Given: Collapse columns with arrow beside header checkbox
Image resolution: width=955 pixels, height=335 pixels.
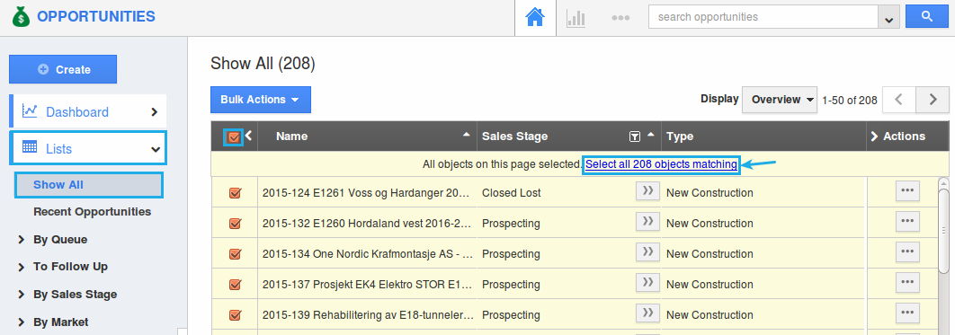Looking at the screenshot, I should click(248, 137).
